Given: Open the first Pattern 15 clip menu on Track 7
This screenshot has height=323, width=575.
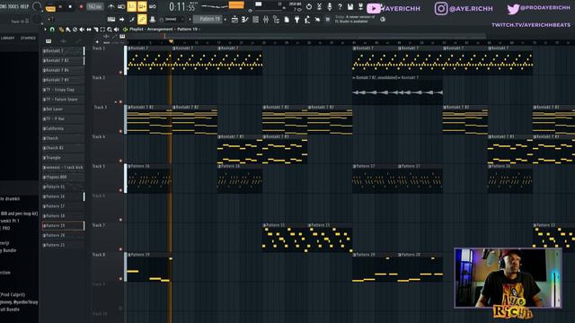Looking at the screenshot, I should [x=264, y=225].
